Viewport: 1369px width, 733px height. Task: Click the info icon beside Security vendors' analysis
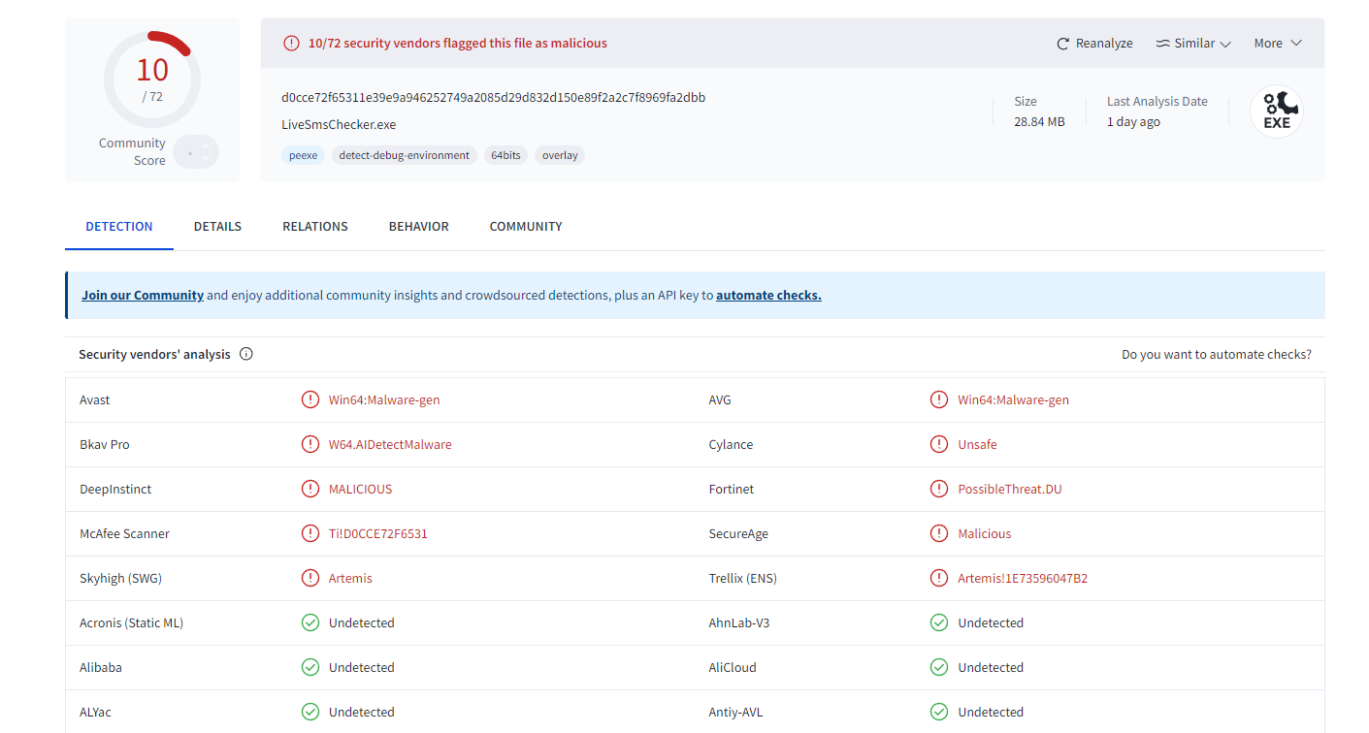click(x=245, y=354)
